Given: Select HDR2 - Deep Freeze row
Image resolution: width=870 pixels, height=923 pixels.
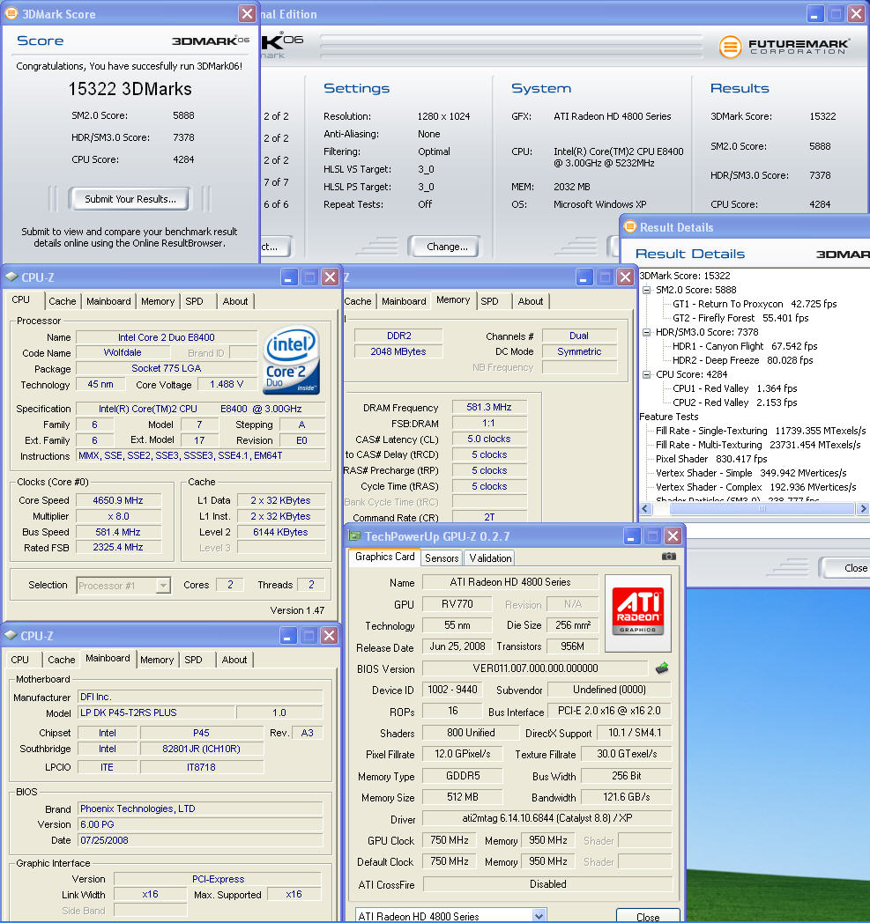Looking at the screenshot, I should point(742,360).
